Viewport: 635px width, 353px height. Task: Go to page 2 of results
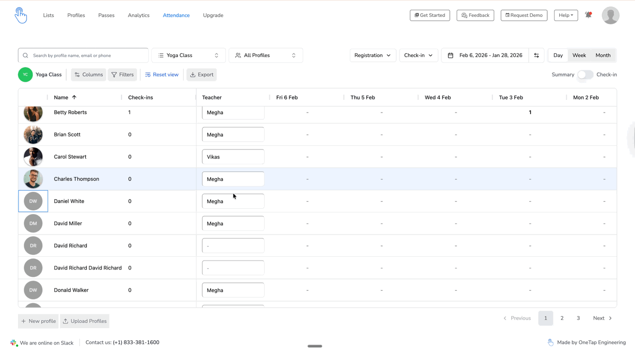pos(562,318)
